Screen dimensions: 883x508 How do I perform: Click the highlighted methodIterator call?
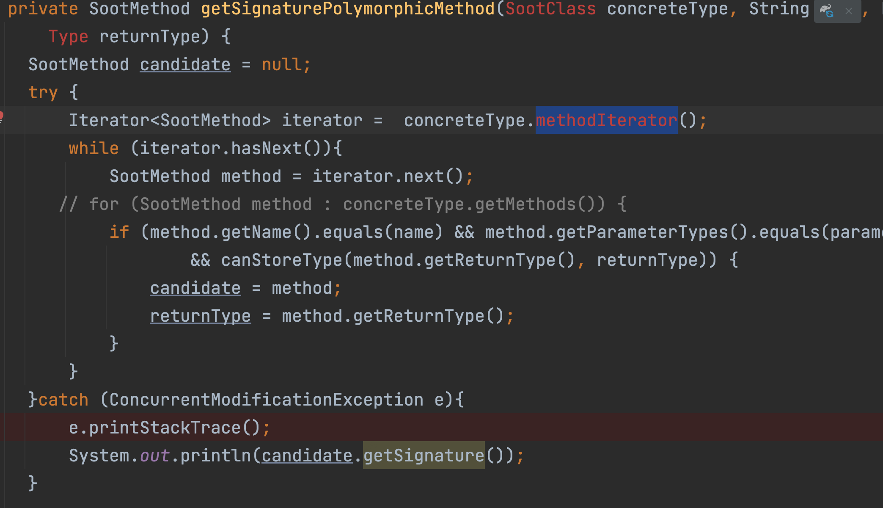606,120
